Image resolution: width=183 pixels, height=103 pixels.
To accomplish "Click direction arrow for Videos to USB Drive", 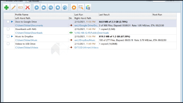I will (x=71, y=48).
